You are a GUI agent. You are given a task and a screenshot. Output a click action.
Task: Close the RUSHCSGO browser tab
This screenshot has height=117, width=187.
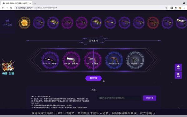[30, 3]
